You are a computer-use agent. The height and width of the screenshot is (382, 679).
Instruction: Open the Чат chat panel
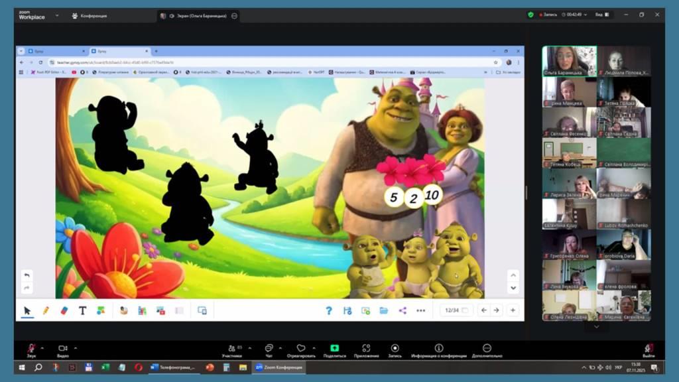tap(269, 350)
